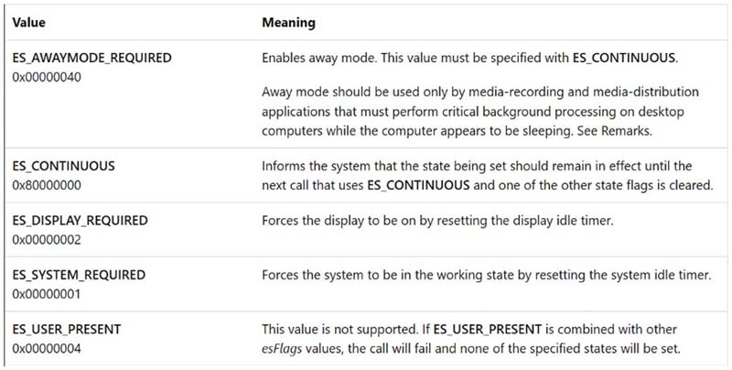Select the ES_DISPLAY_REQUIRED value name
The height and width of the screenshot is (370, 732).
[81, 221]
